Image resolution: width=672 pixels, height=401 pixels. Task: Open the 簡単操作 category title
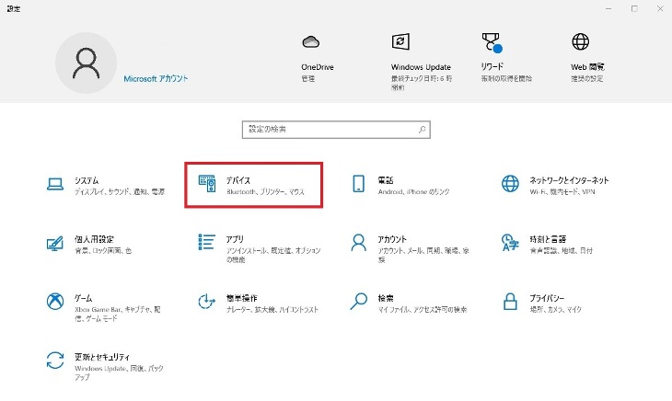(x=242, y=298)
